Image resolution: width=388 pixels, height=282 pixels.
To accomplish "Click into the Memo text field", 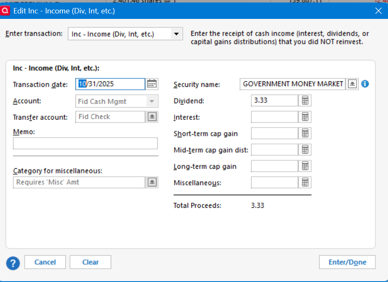I will [86, 144].
